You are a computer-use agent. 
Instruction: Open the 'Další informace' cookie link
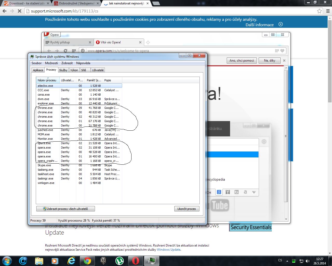pos(260,25)
